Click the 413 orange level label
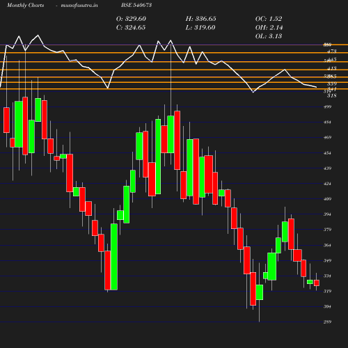348x348 pixels. (x=332, y=68)
